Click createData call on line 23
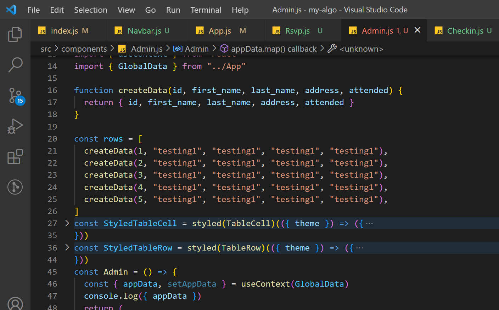 [x=108, y=175]
